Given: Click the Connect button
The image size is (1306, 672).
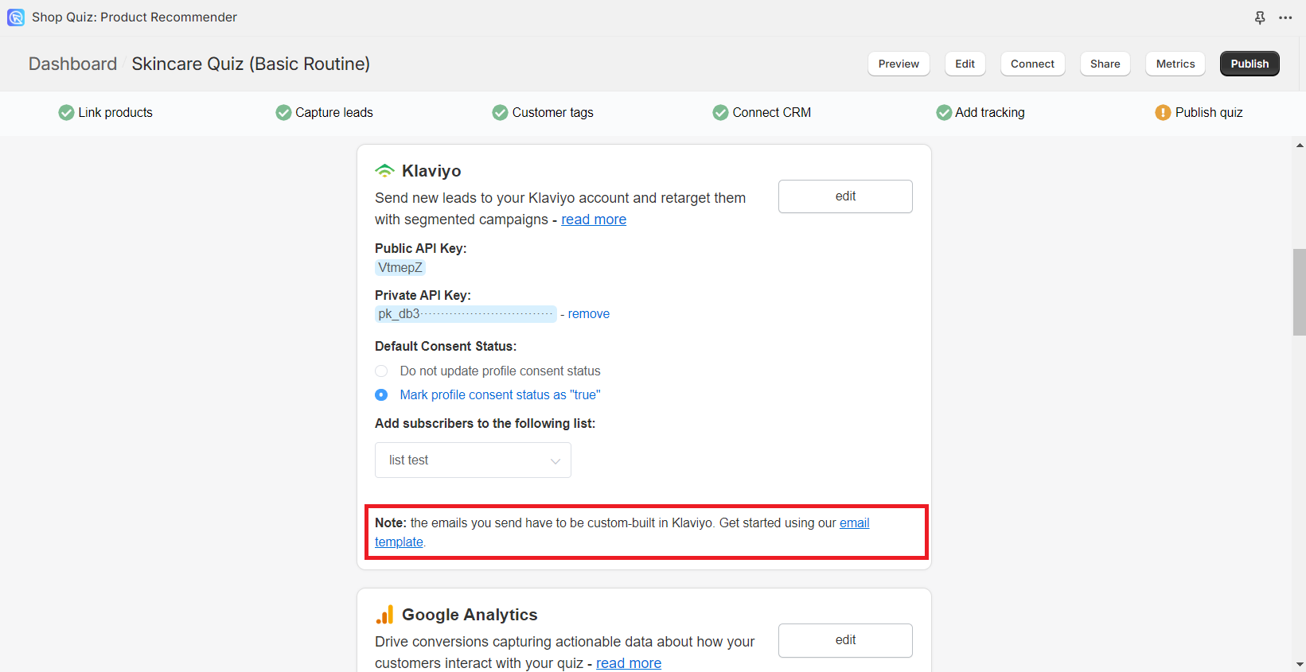Looking at the screenshot, I should 1032,64.
